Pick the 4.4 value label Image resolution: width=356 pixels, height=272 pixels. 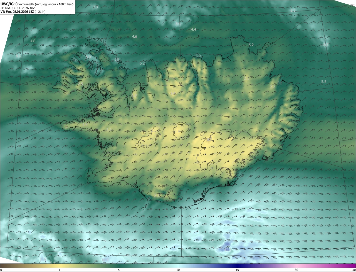click(194, 29)
